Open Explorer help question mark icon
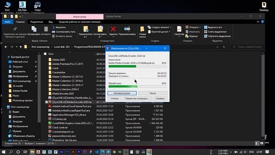Image resolution: width=275 pixels, height=155 pixels. point(263,22)
